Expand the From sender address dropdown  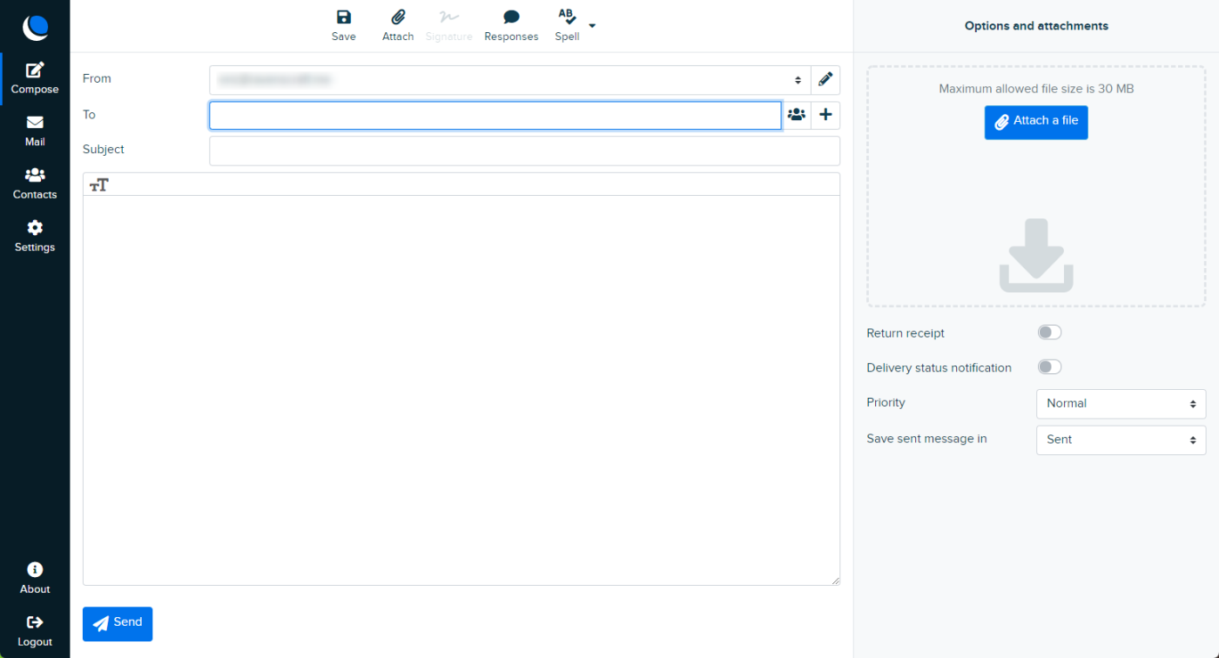click(509, 80)
